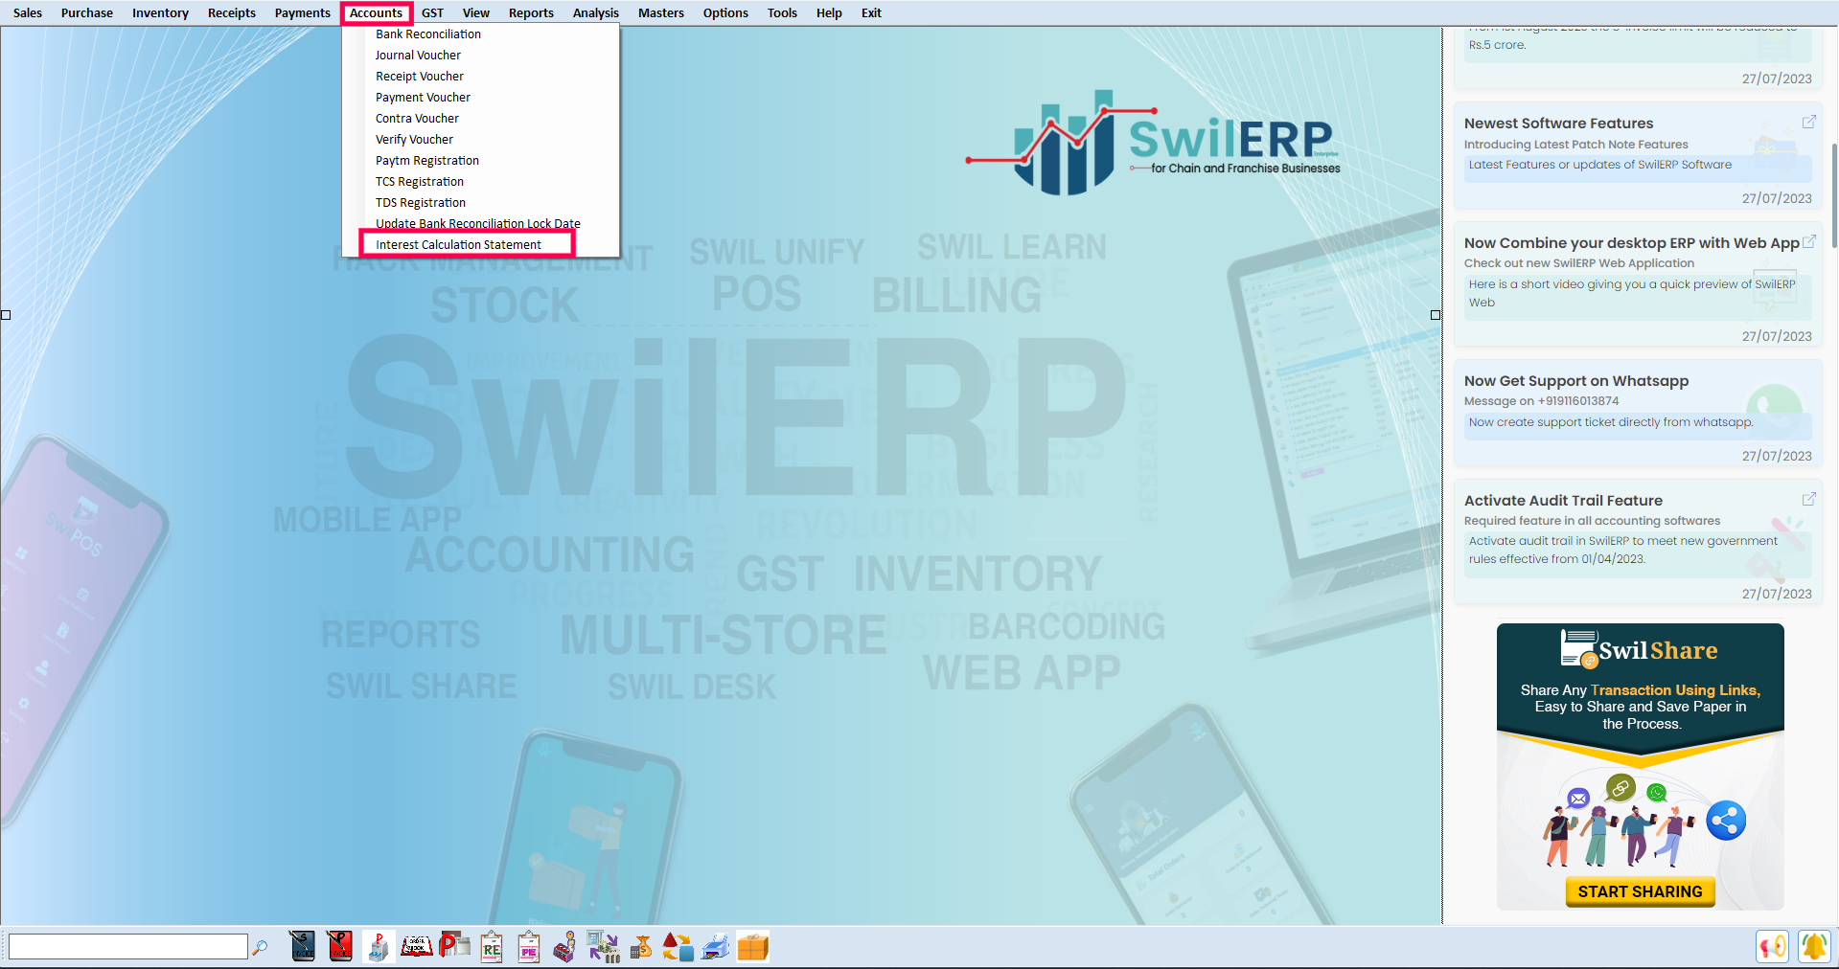Click the Newest Software Features heading
The height and width of the screenshot is (969, 1839).
click(1558, 123)
